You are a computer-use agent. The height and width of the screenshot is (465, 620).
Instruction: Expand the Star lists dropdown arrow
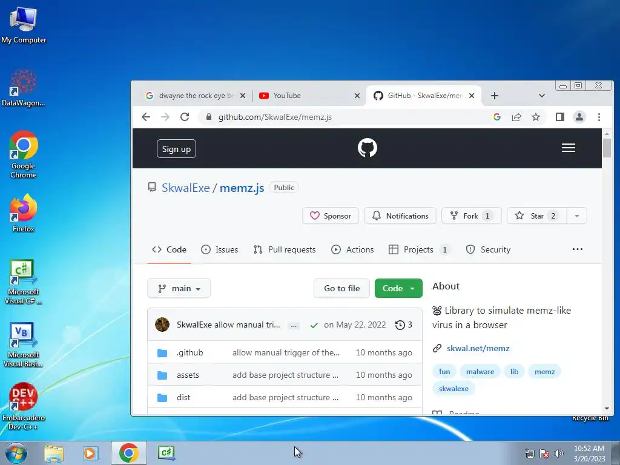(x=577, y=216)
